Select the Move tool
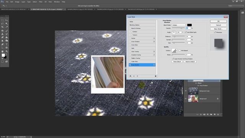Viewport: 245px width, 138px height. (x=7, y=20)
